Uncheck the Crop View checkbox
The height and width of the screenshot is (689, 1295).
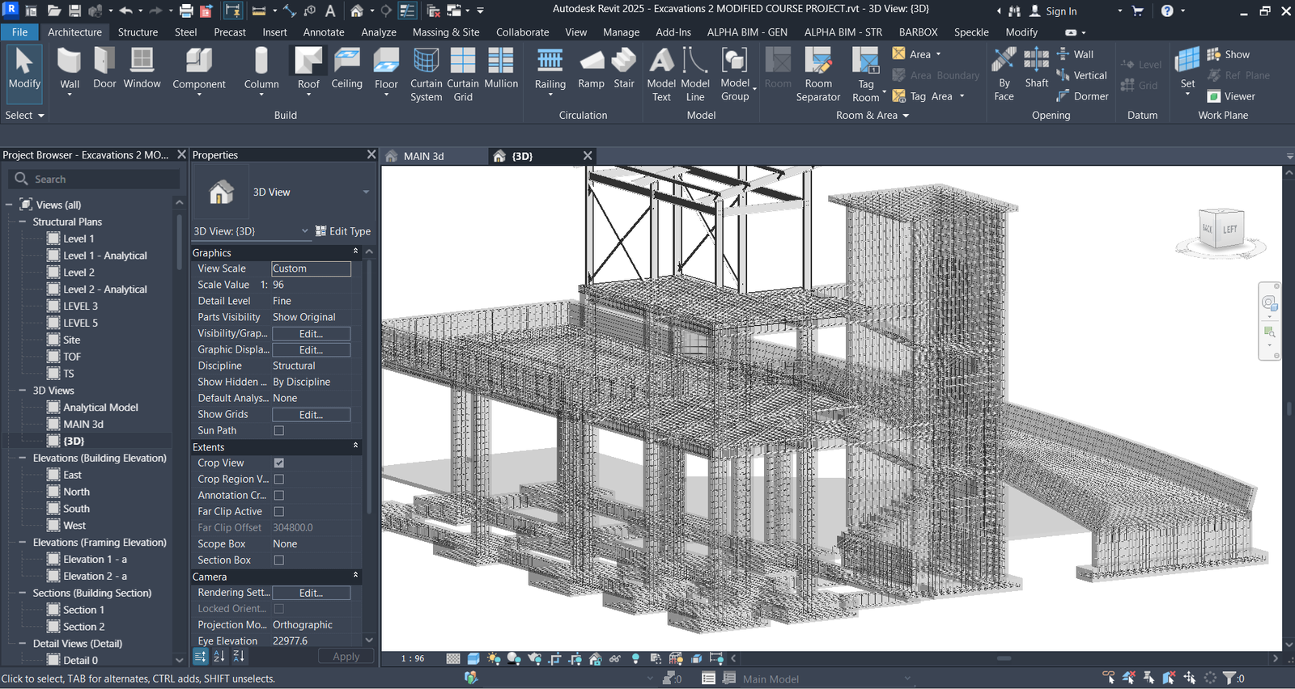(279, 463)
